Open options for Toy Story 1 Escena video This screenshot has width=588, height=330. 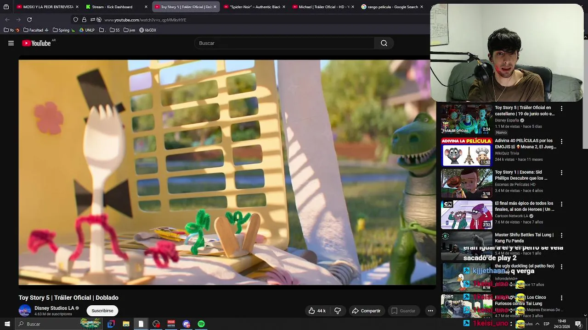point(561,173)
